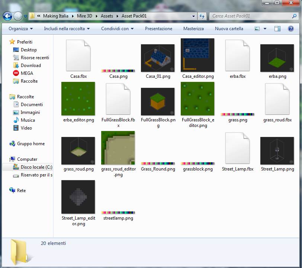Select Gruppo home in sidebar
The width and height of the screenshot is (302, 268).
[31, 144]
